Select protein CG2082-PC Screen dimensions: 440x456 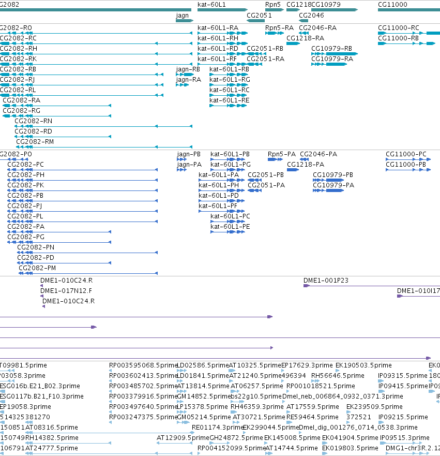25,165
